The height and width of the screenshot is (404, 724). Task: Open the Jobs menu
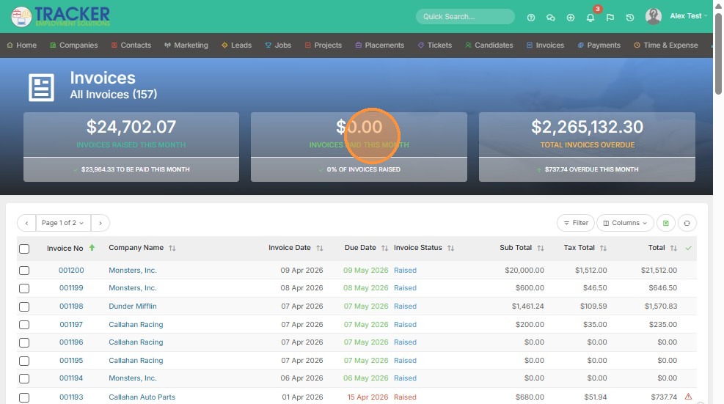(x=278, y=45)
